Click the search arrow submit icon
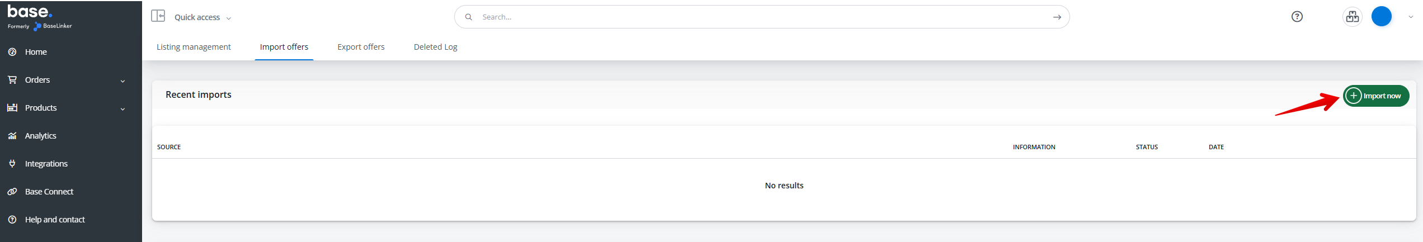Image resolution: width=1423 pixels, height=242 pixels. [x=1057, y=17]
